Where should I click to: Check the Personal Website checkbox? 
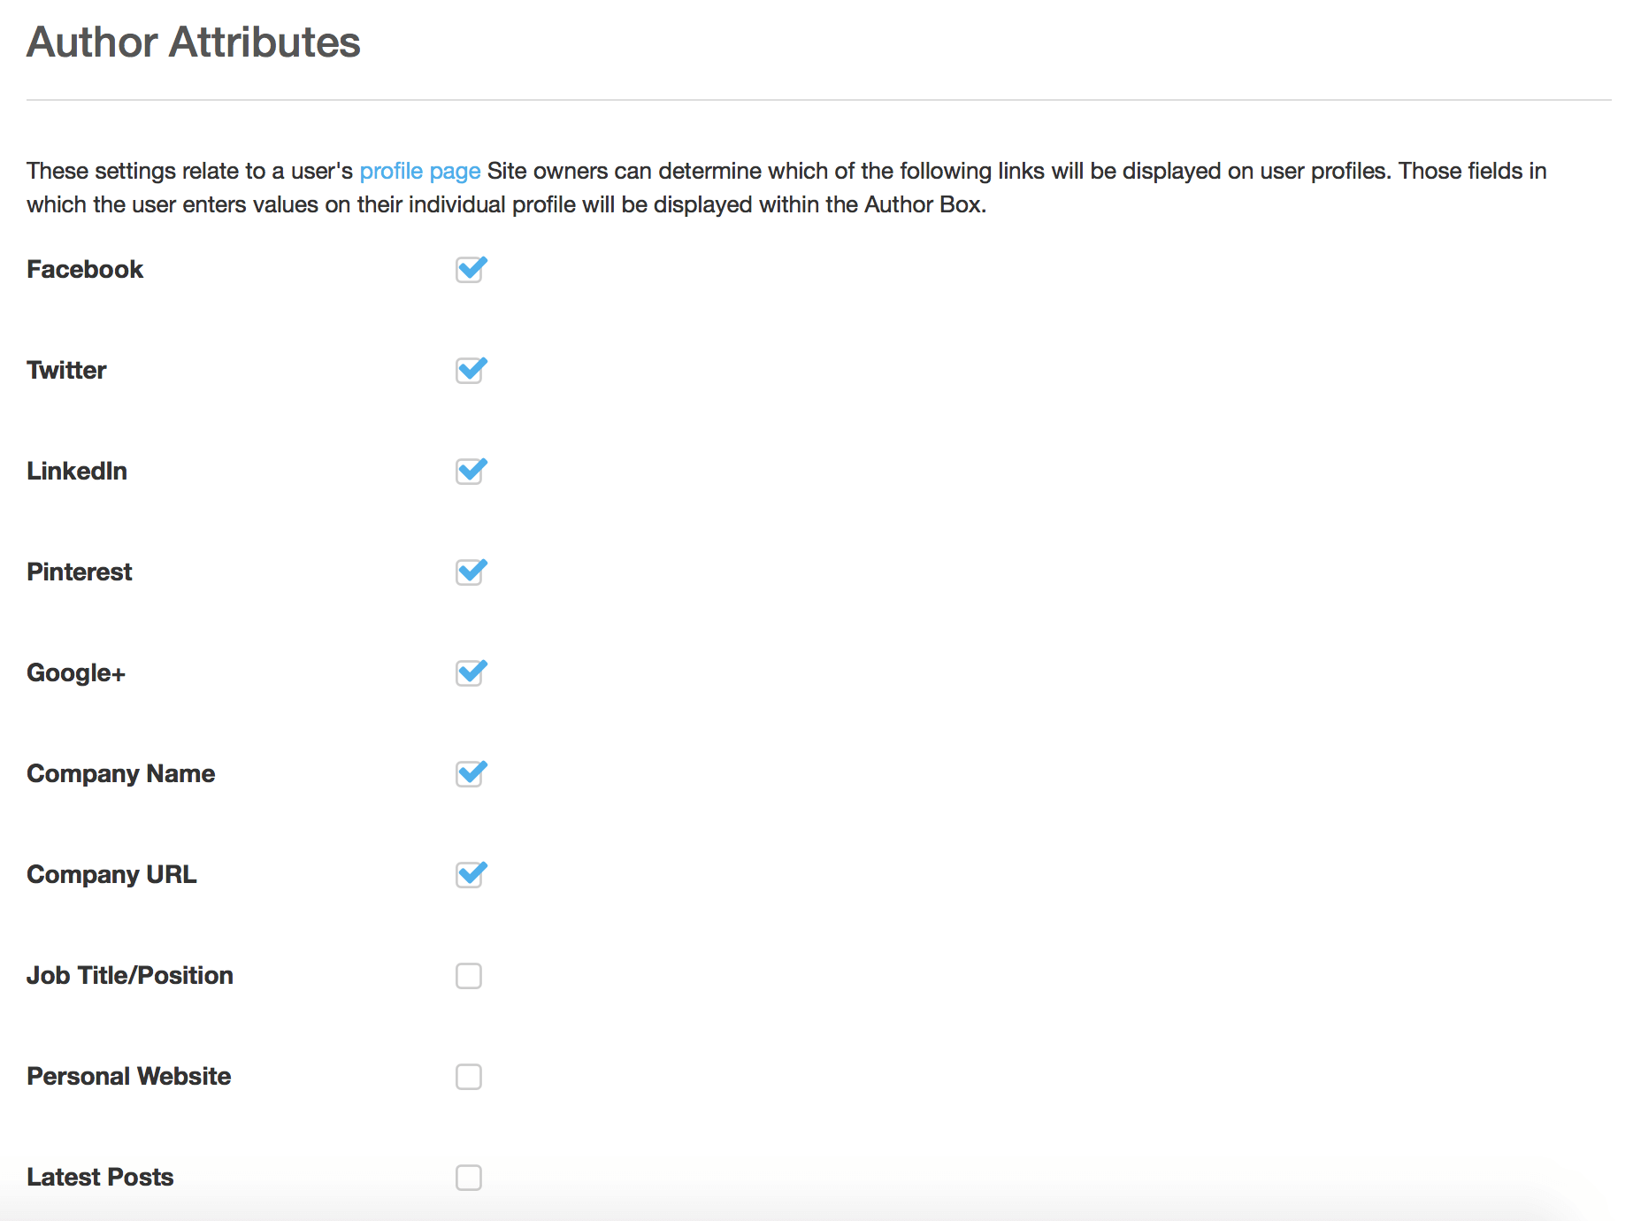pos(471,1076)
